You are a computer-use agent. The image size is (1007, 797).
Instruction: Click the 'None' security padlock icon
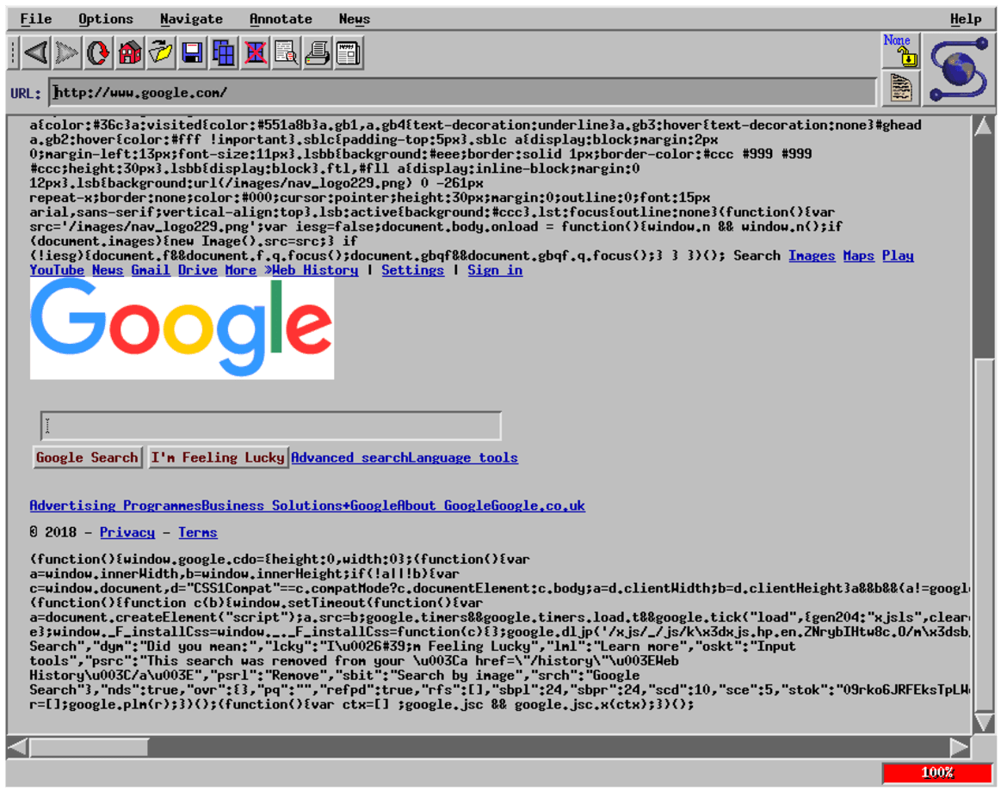click(x=900, y=51)
